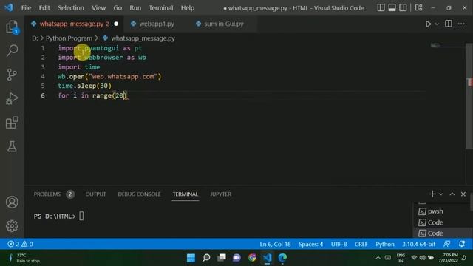Open the Go menu
473x266 pixels.
pos(118,8)
